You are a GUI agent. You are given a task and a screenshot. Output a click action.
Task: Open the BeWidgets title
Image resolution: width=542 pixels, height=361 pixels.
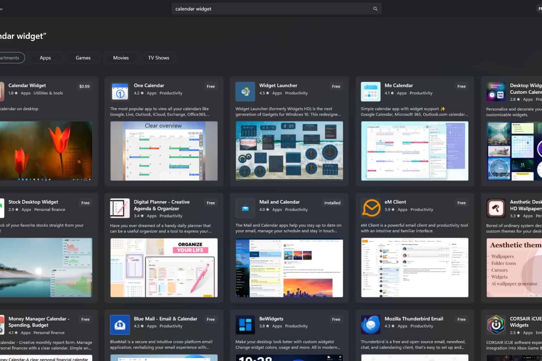[x=271, y=319]
